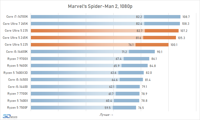The width and height of the screenshot is (200, 120).
Task: Click the 100.1 value of Core Ultra 5 225
Action: (x=174, y=45)
